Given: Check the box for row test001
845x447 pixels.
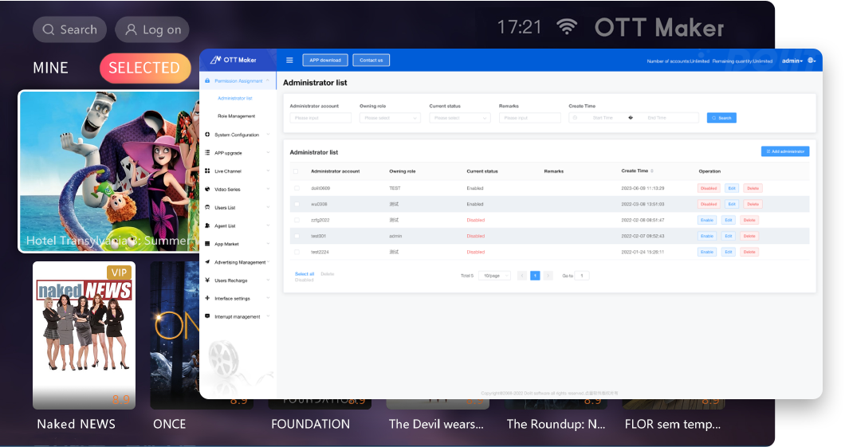Looking at the screenshot, I should (x=297, y=236).
